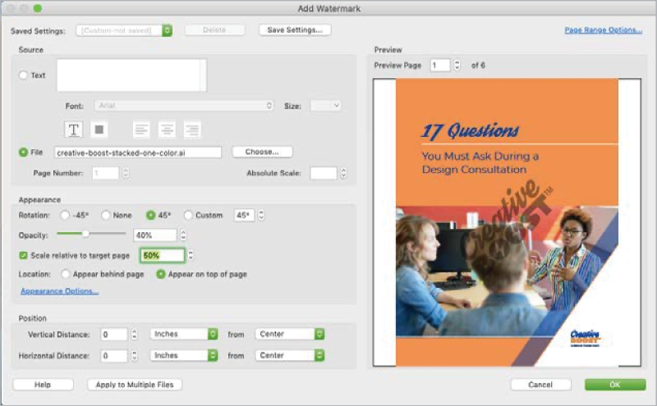Click the Appearance Options link
The width and height of the screenshot is (657, 406).
click(59, 291)
